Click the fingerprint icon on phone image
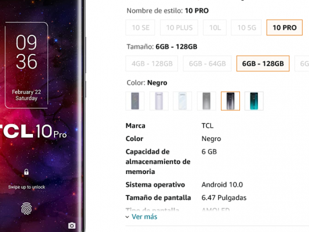 [27, 209]
